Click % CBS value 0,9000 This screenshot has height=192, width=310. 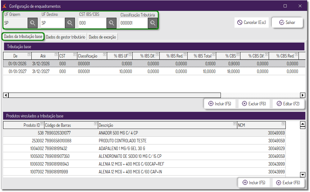234,64
